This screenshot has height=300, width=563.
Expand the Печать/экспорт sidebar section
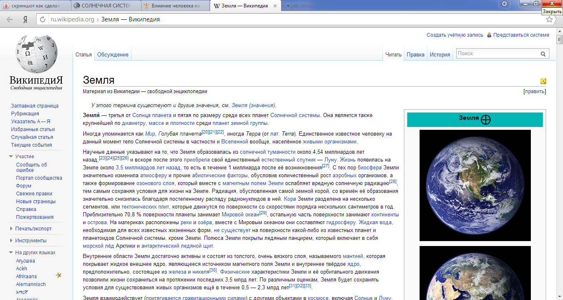click(11, 229)
